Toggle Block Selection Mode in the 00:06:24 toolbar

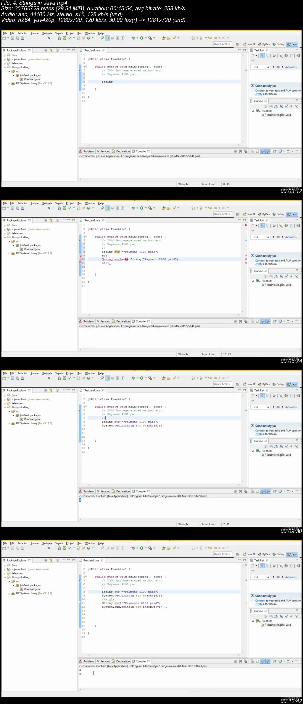pyautogui.click(x=117, y=208)
